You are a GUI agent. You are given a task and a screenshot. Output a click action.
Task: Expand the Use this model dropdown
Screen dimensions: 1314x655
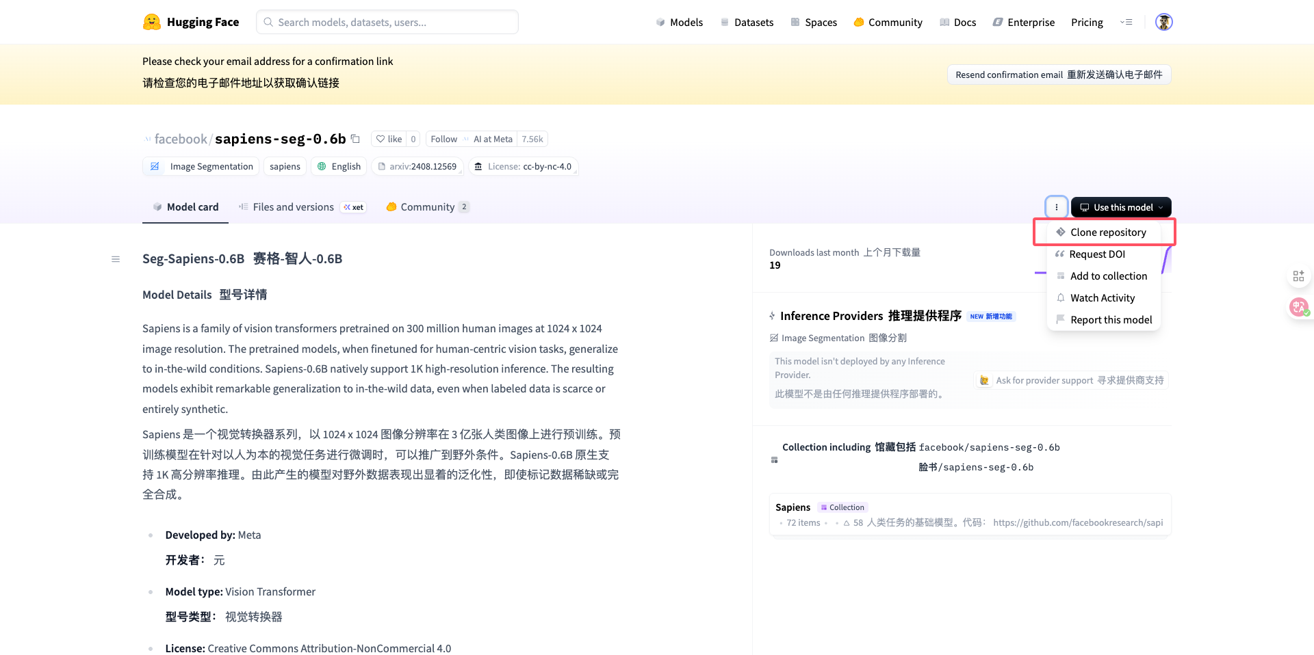point(1121,207)
